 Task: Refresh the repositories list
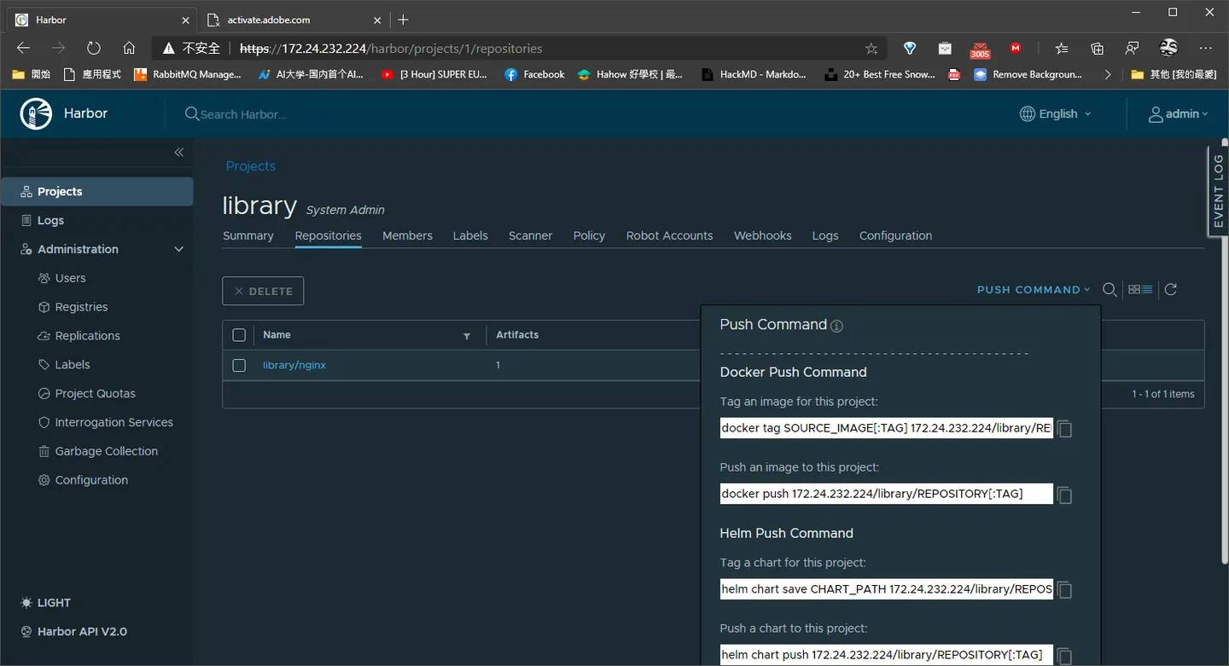[1171, 290]
